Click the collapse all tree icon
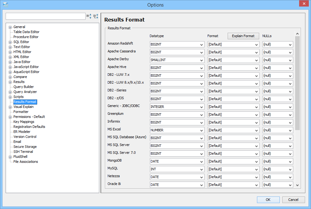This screenshot has width=311, height=209. point(96,16)
